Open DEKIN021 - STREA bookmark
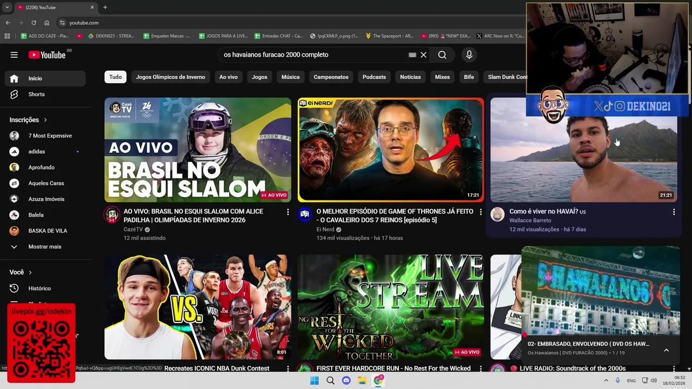This screenshot has width=692, height=389. [x=111, y=36]
